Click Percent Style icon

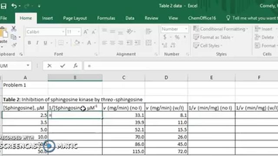coord(177,37)
